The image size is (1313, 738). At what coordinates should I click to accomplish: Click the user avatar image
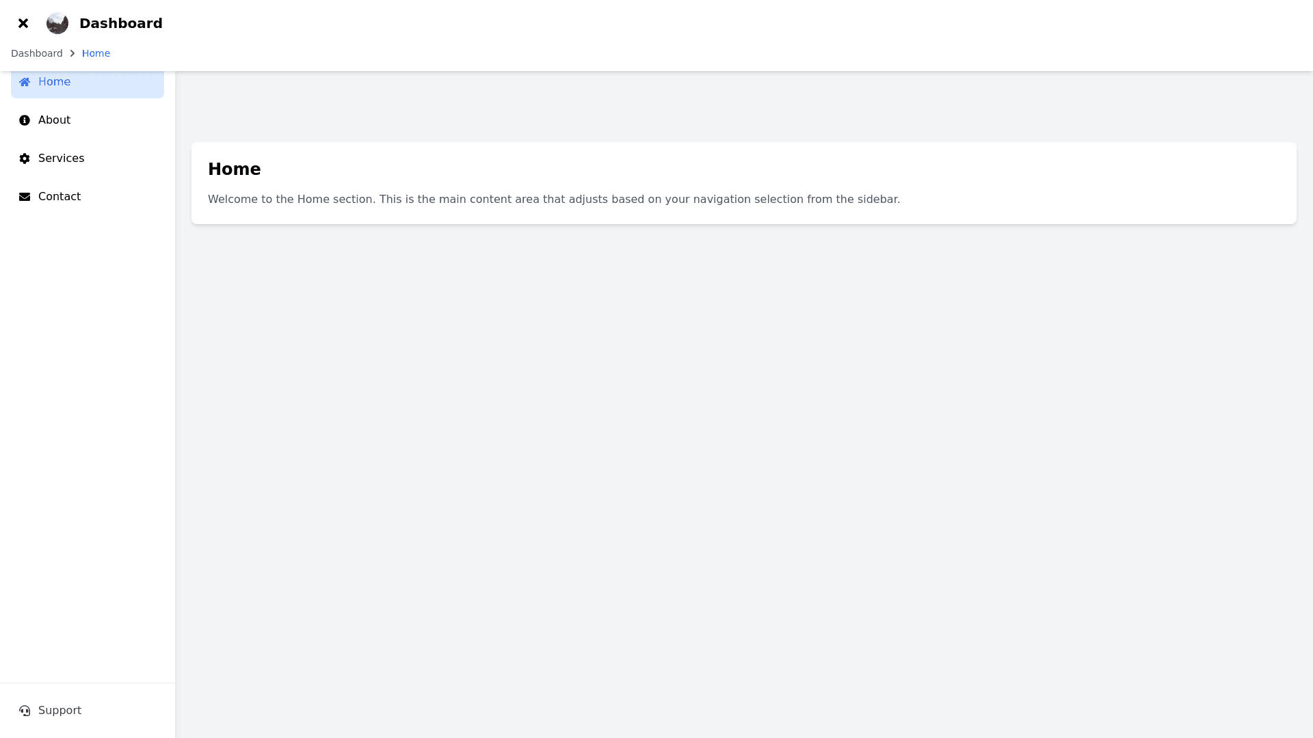tap(57, 23)
